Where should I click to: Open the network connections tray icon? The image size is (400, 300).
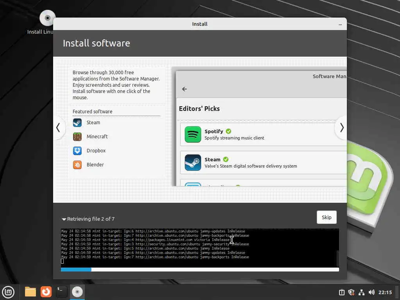click(x=361, y=292)
